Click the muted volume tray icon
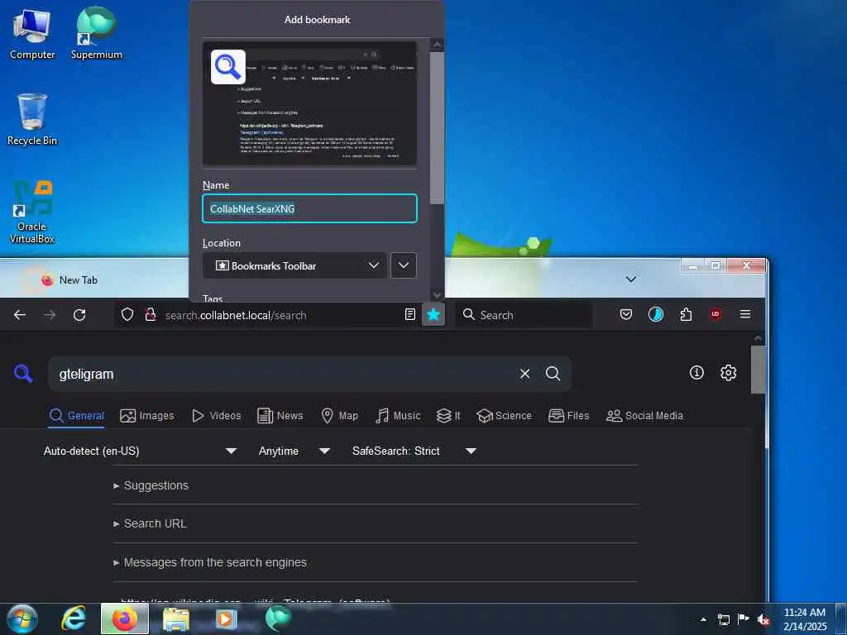This screenshot has width=847, height=635. click(763, 620)
